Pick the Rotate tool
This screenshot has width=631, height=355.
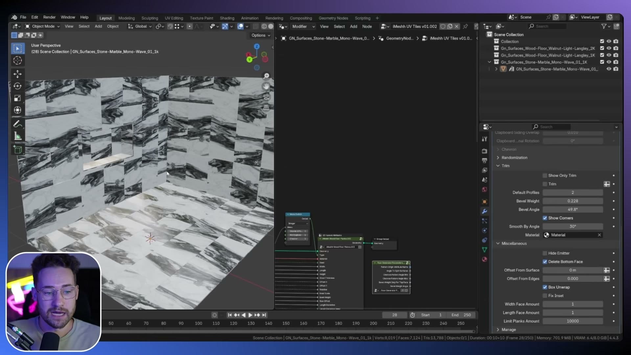17,86
